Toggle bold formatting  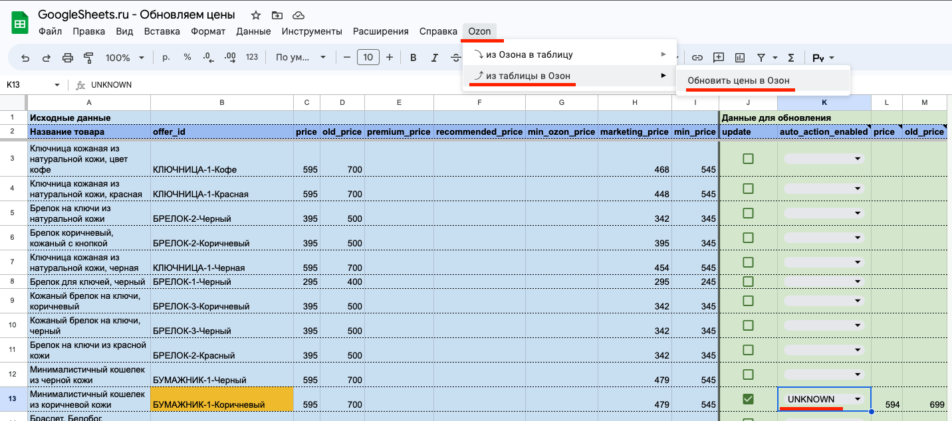[414, 58]
